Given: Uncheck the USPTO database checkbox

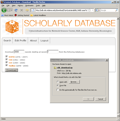Looking at the screenshot, I should (7, 56).
